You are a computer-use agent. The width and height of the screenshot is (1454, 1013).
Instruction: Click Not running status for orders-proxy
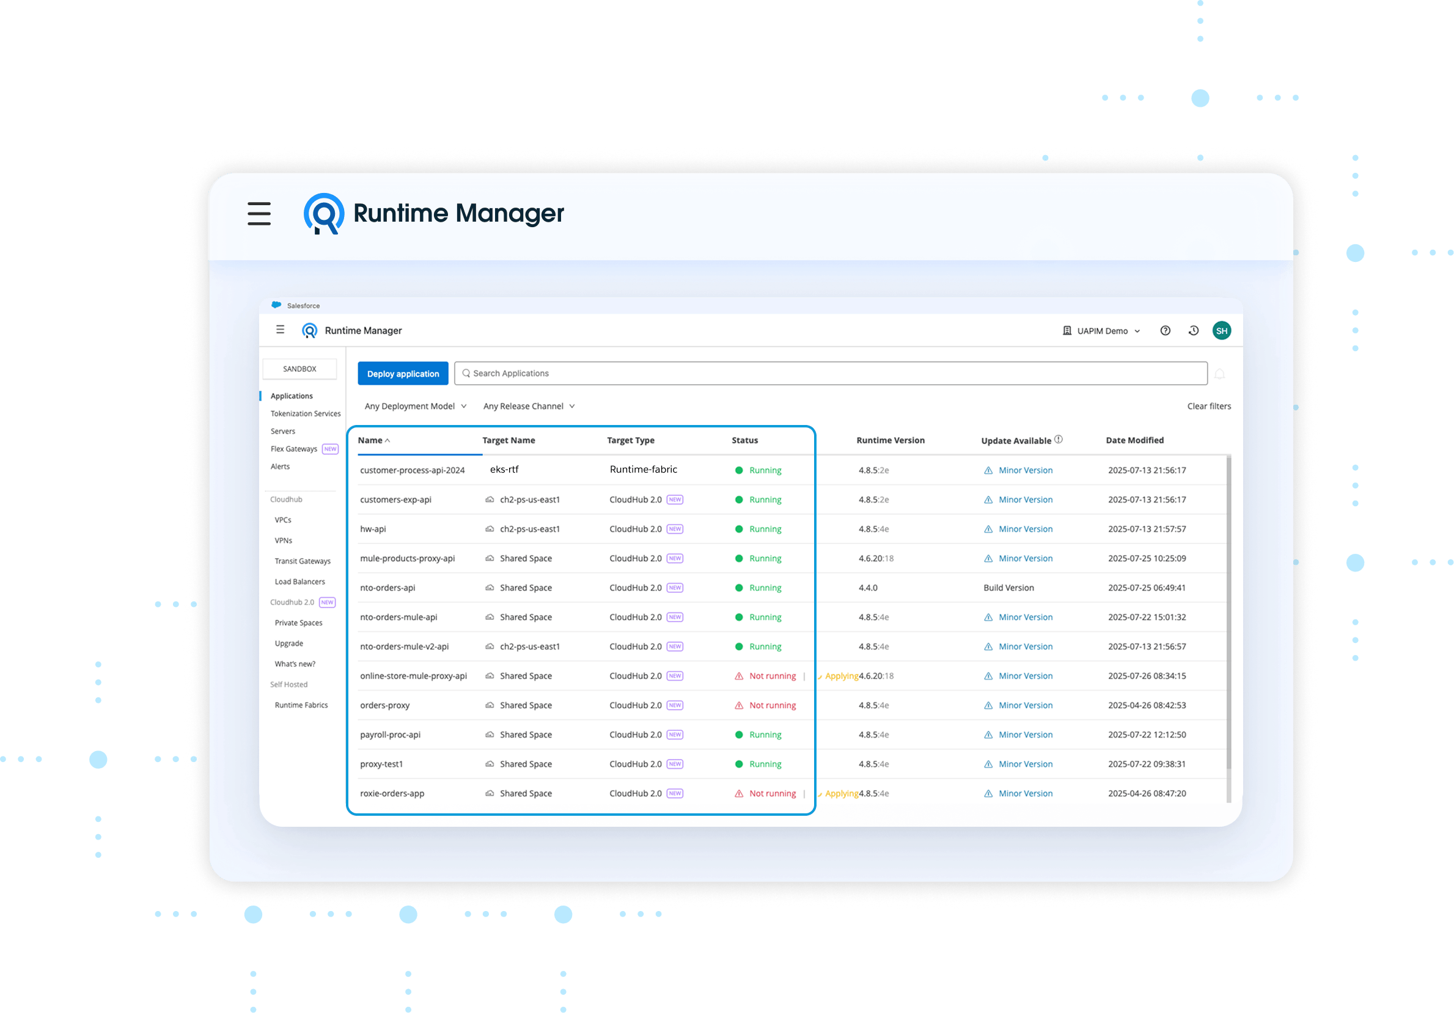772,705
